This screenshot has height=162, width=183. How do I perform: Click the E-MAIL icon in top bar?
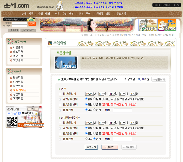pyautogui.click(x=176, y=5)
